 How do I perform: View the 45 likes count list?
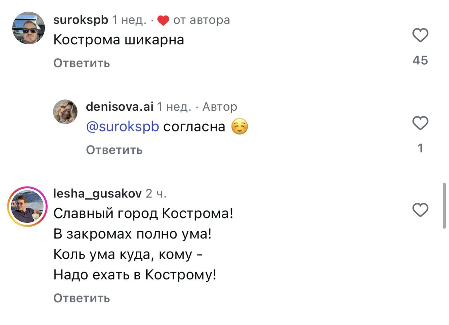pos(420,60)
